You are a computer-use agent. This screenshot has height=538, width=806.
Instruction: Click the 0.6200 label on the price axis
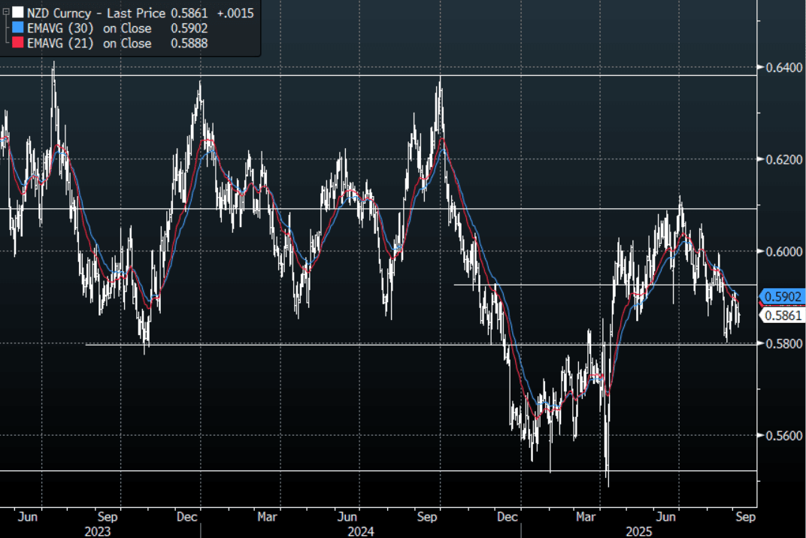point(783,159)
